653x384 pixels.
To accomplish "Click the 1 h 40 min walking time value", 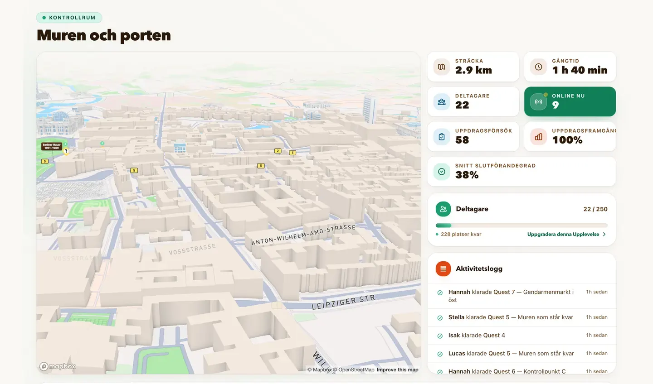I will coord(580,70).
